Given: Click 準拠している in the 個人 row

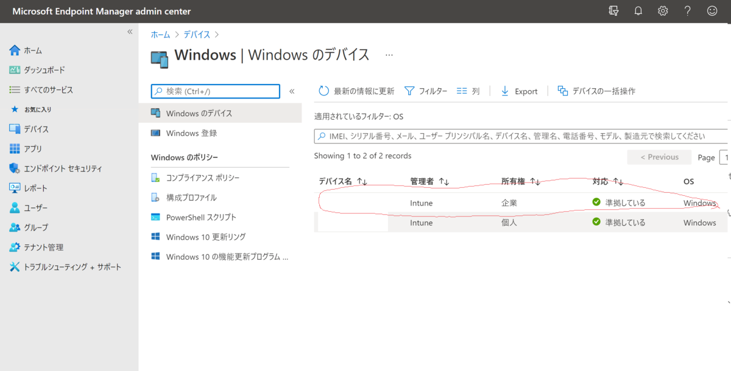Looking at the screenshot, I should point(619,223).
